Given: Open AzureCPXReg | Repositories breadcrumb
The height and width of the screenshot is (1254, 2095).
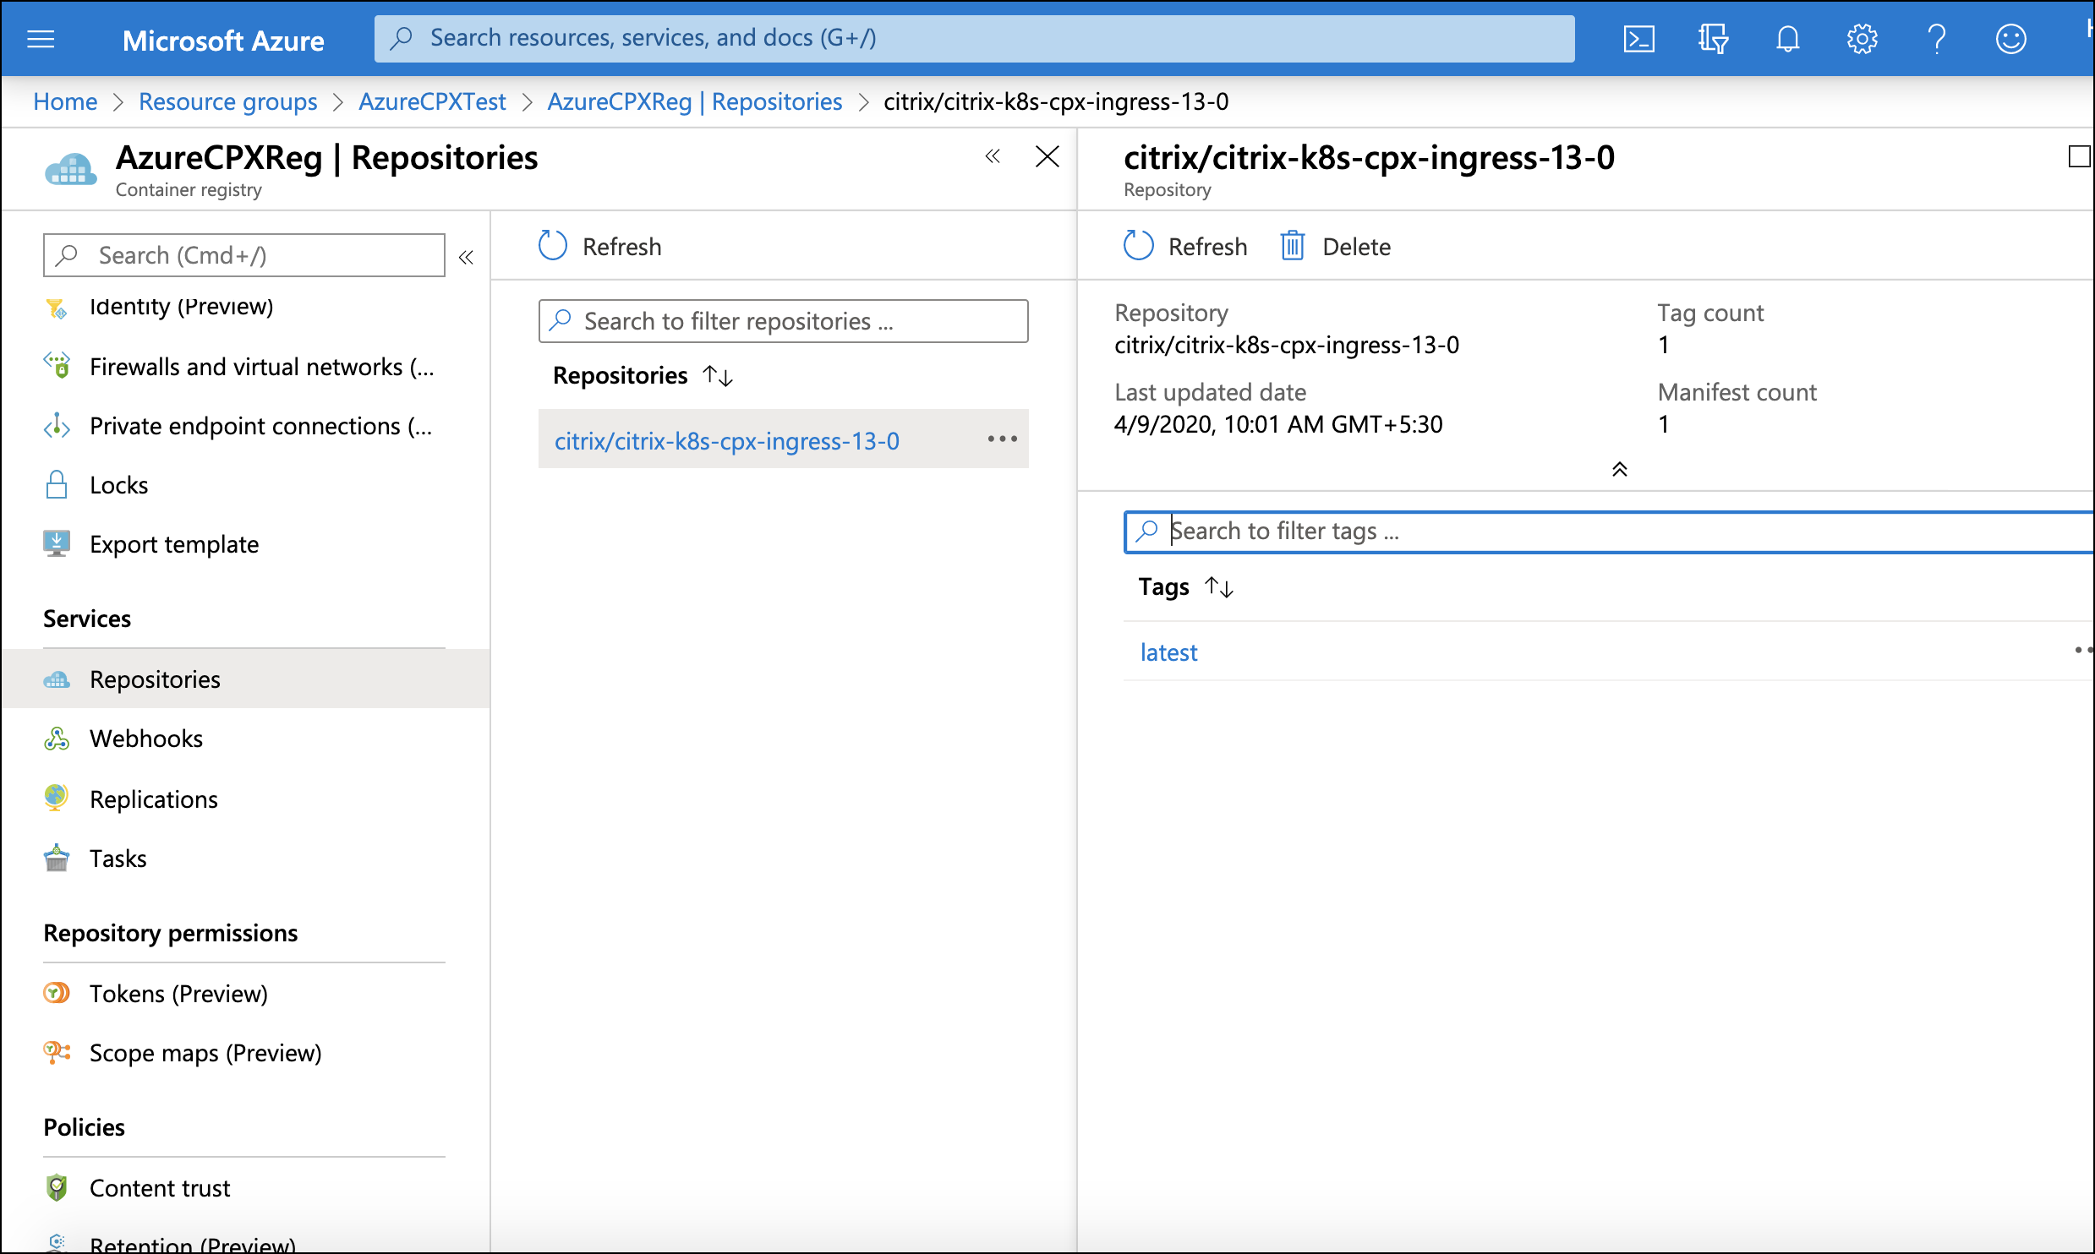Looking at the screenshot, I should (x=695, y=101).
